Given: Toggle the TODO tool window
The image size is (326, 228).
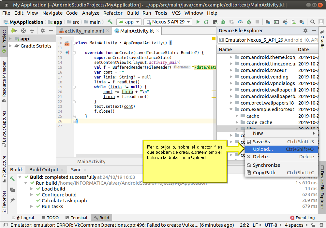Looking at the screenshot, I should coord(50,218).
